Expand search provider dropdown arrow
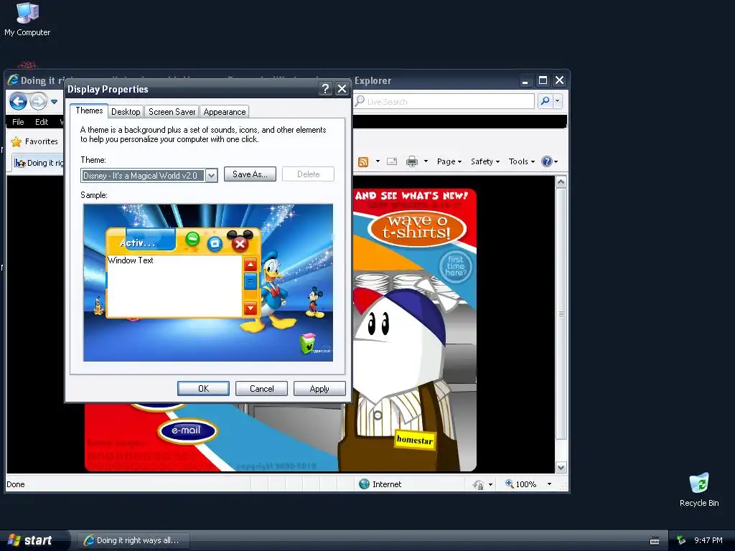The image size is (735, 551). coord(557,100)
